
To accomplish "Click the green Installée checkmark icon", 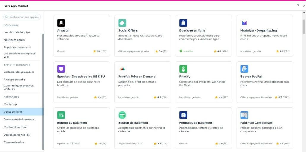I will pyautogui.click(x=181, y=51).
